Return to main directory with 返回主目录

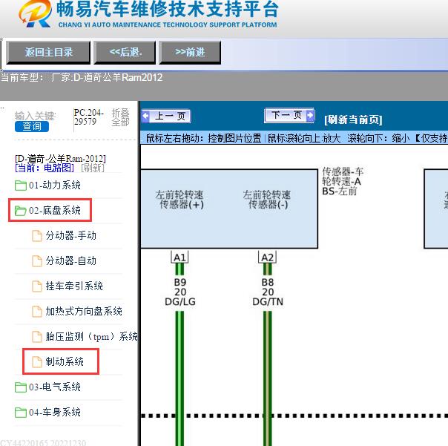[48, 52]
